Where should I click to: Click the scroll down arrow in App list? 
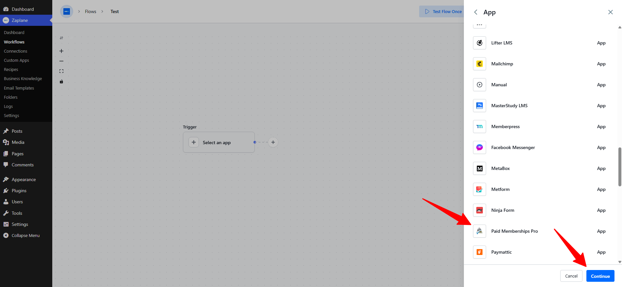620,262
